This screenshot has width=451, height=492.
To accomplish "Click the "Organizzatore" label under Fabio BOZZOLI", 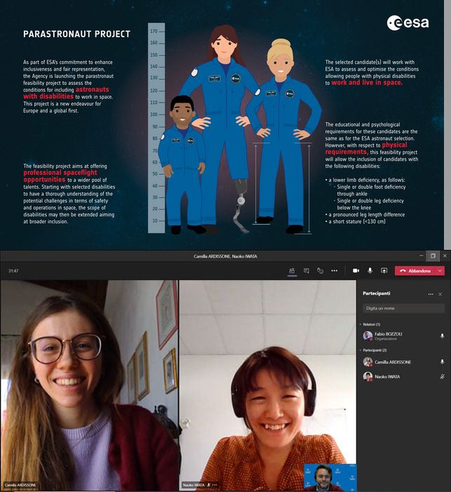I will pos(386,339).
